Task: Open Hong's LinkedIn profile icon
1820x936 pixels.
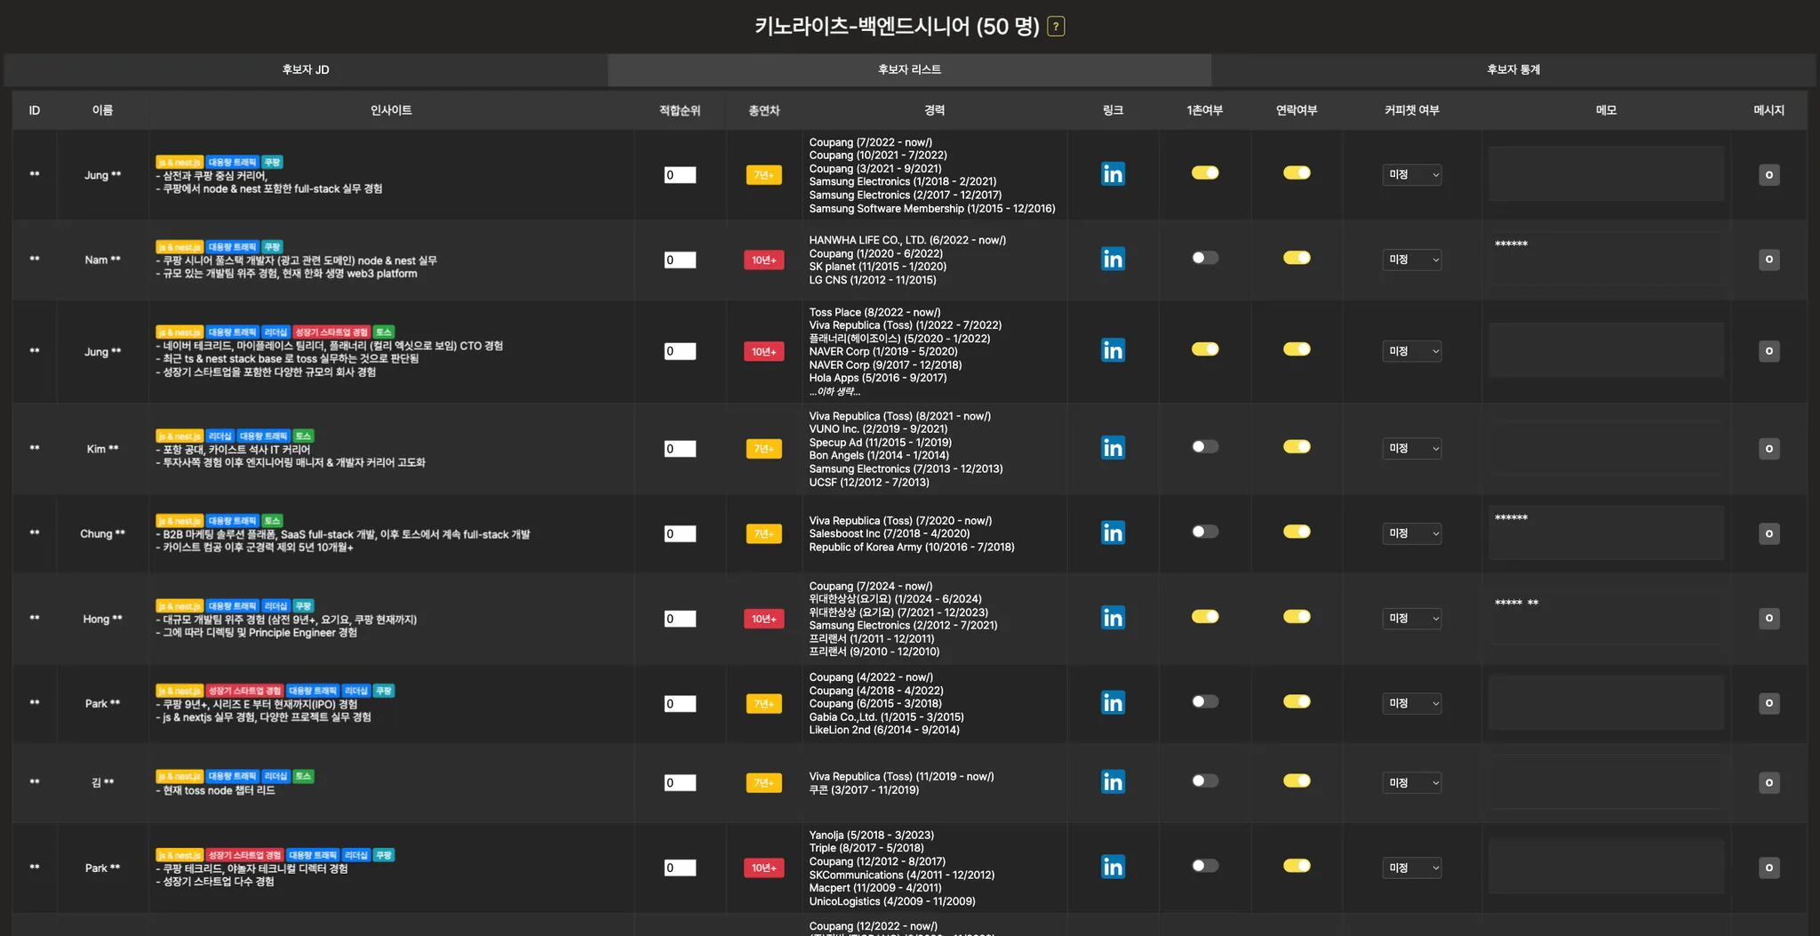Action: click(x=1113, y=618)
